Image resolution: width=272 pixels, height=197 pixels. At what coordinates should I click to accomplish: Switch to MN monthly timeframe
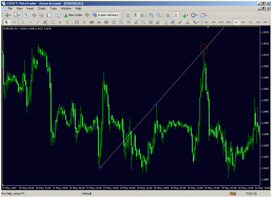(265, 22)
